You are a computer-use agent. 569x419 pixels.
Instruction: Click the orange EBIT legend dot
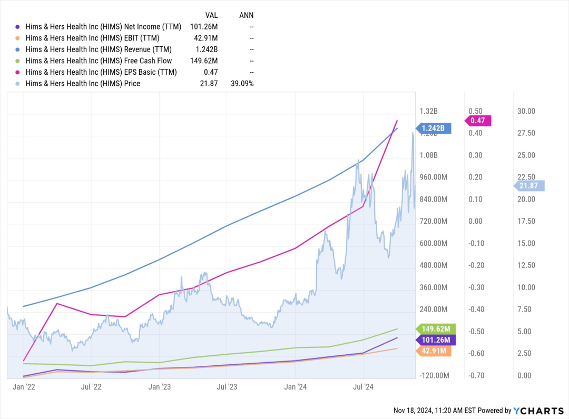tap(17, 38)
